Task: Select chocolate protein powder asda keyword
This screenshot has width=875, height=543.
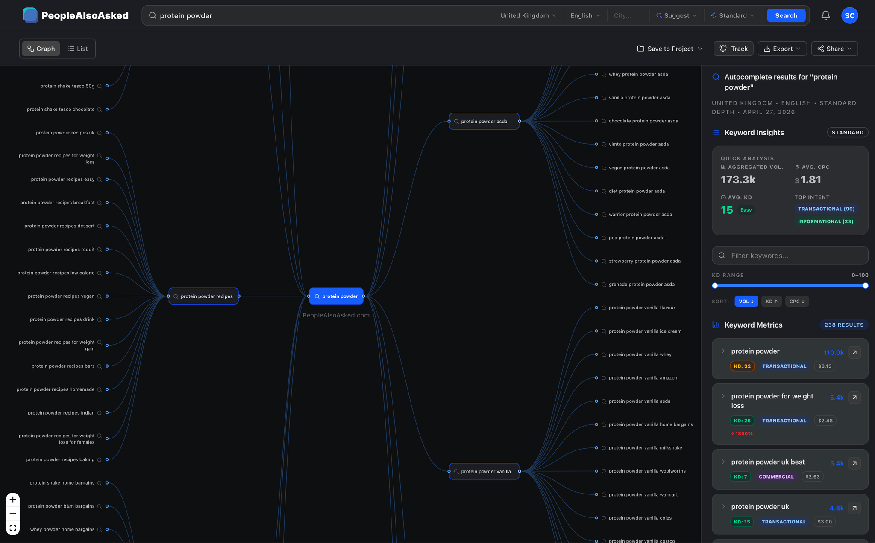Action: [x=643, y=121]
